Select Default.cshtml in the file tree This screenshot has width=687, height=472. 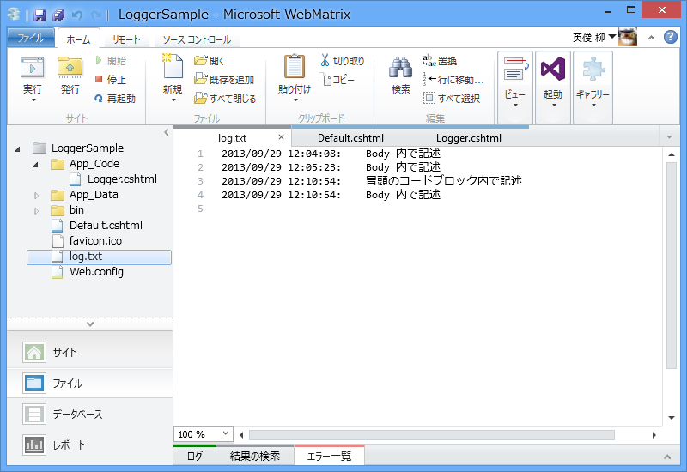pyautogui.click(x=97, y=226)
